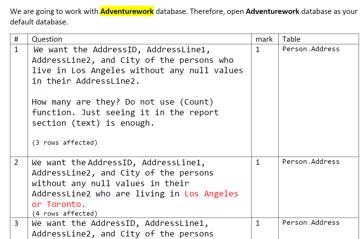
Task: Click 'function. Just seeing it in the report' line
Action: pos(125,112)
